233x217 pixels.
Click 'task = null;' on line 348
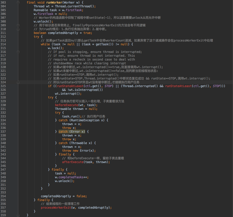click(65, 173)
